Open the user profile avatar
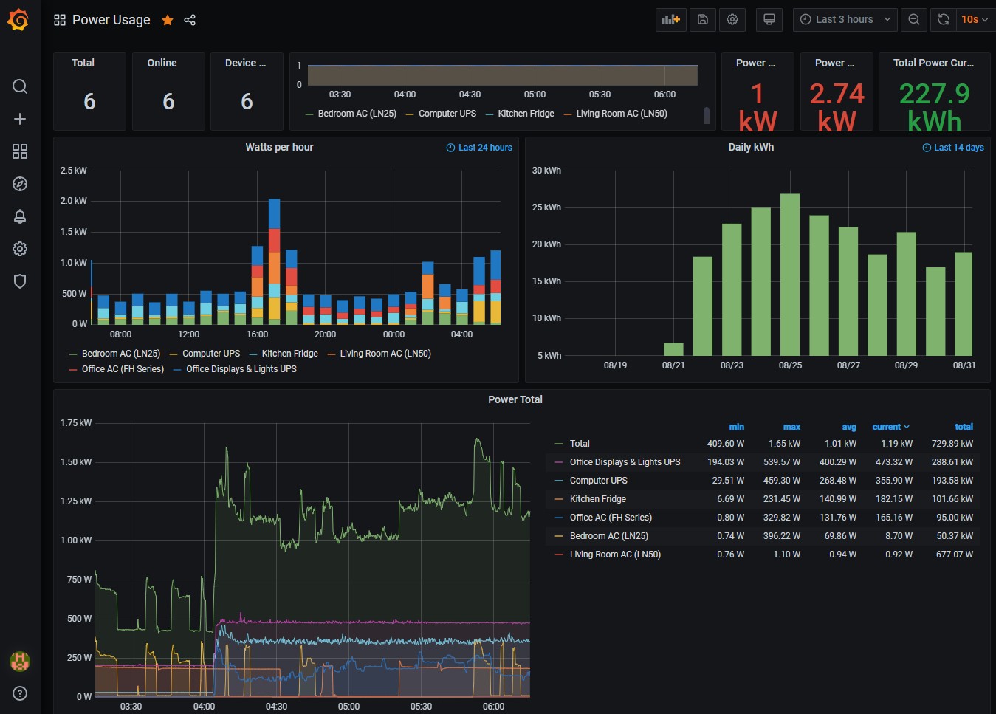This screenshot has height=714, width=996. (x=20, y=662)
